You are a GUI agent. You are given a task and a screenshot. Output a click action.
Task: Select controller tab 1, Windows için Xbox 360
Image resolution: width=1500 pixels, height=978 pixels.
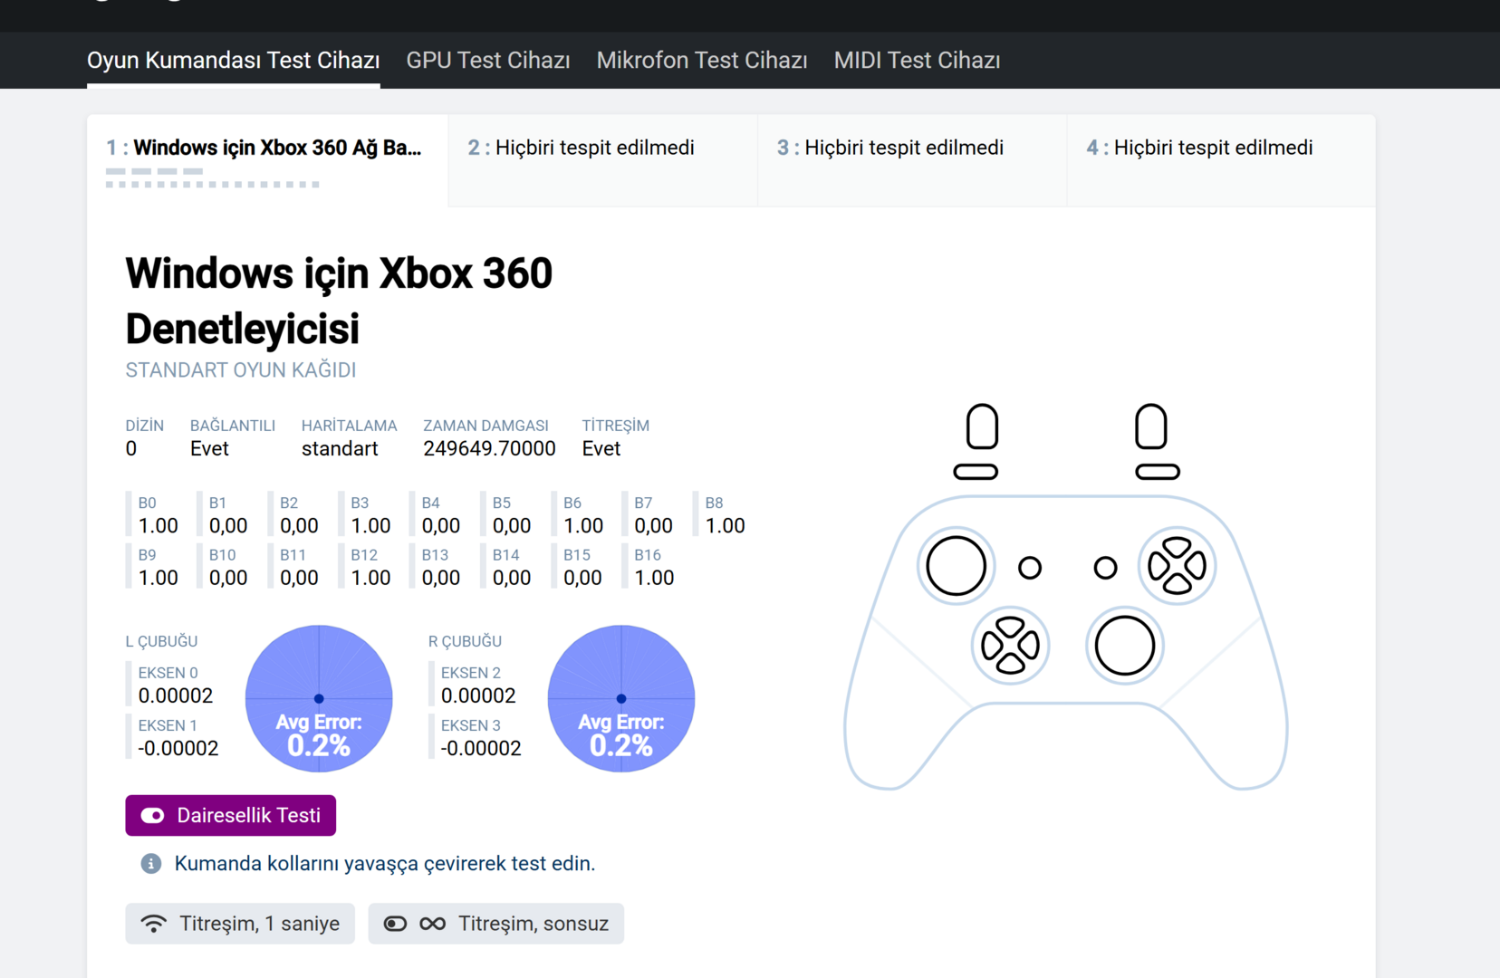coord(267,160)
